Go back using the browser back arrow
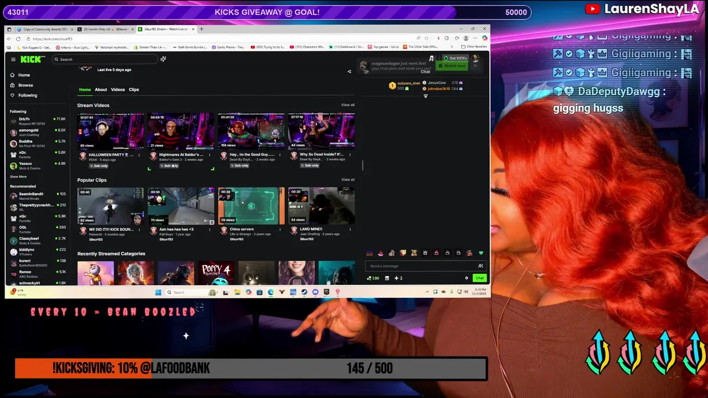 click(9, 39)
